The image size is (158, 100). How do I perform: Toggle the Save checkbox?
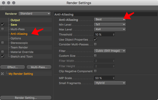pos(3,25)
